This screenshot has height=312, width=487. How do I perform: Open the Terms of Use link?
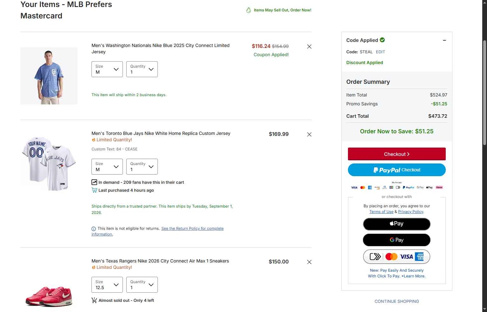(x=381, y=212)
